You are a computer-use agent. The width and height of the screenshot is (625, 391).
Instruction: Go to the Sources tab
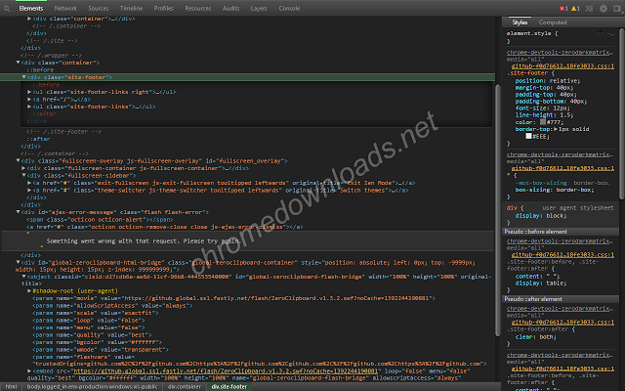[99, 8]
